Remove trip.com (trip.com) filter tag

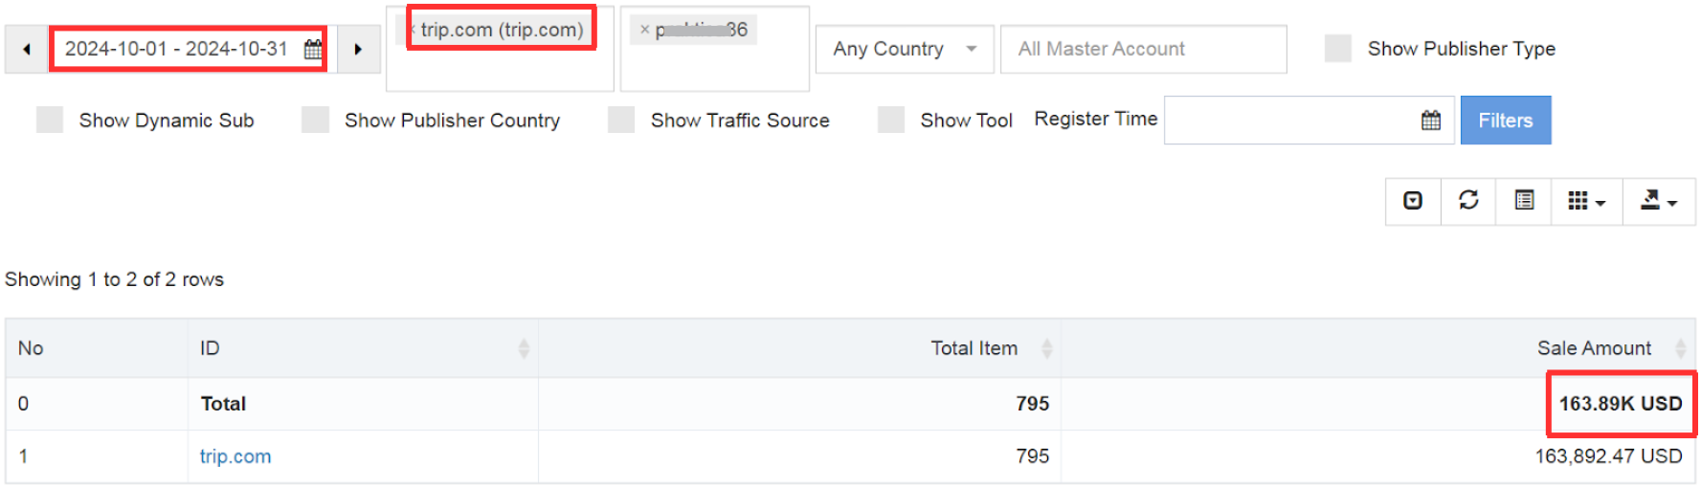[413, 30]
